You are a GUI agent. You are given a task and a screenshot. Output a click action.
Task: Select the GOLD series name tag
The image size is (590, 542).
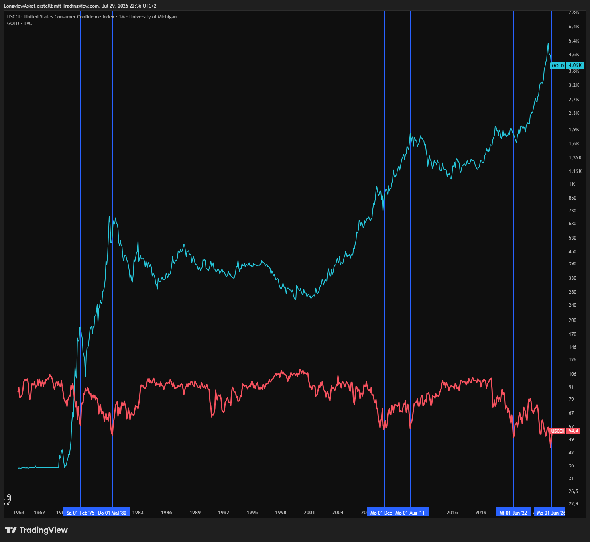[558, 65]
